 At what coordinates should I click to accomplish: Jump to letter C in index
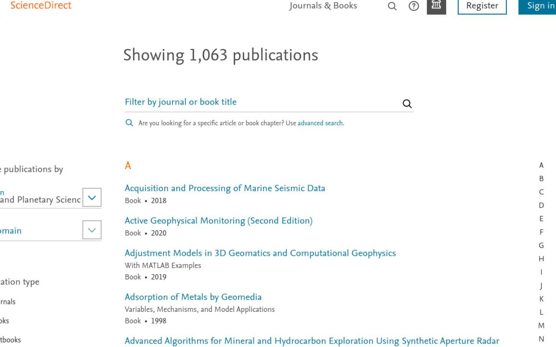coord(541,192)
